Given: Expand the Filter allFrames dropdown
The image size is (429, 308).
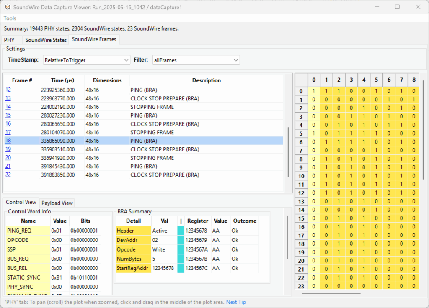Looking at the screenshot, I should click(x=196, y=60).
